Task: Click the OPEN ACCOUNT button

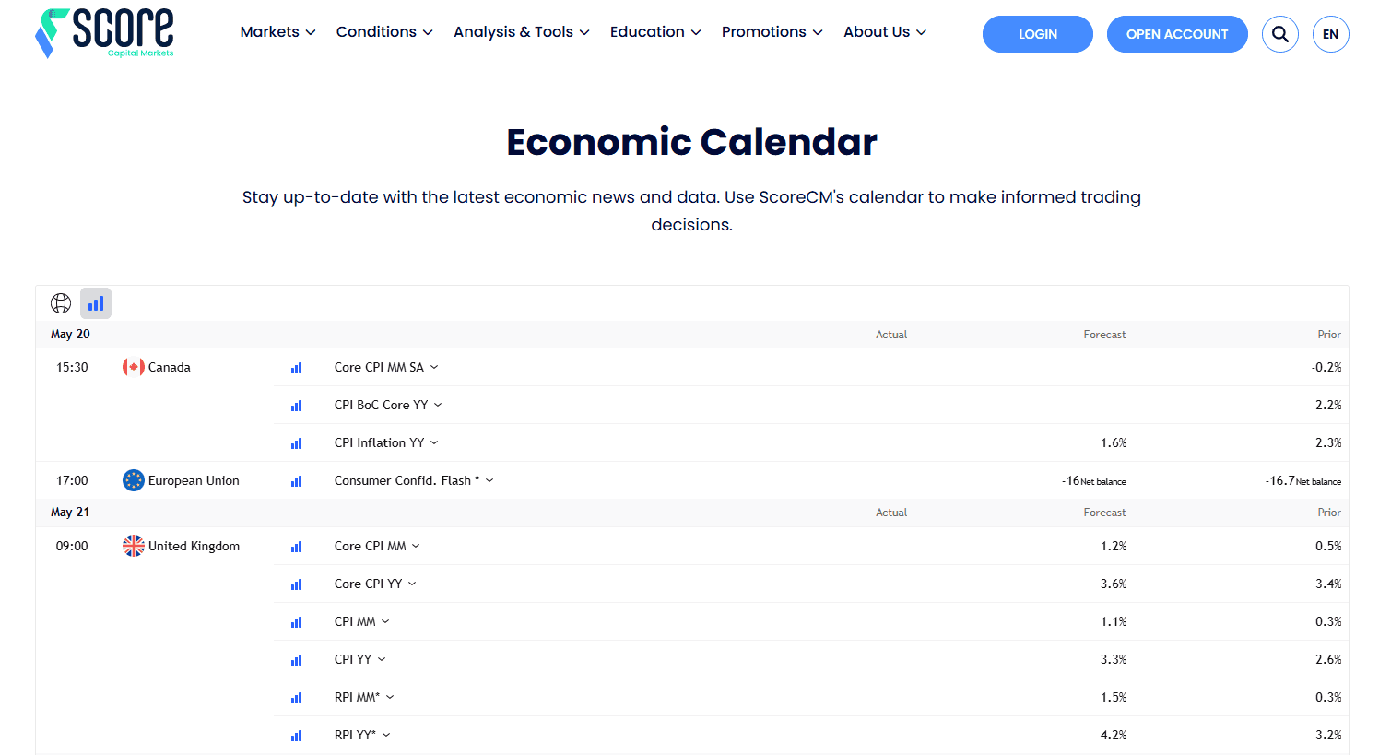Action: (1177, 34)
